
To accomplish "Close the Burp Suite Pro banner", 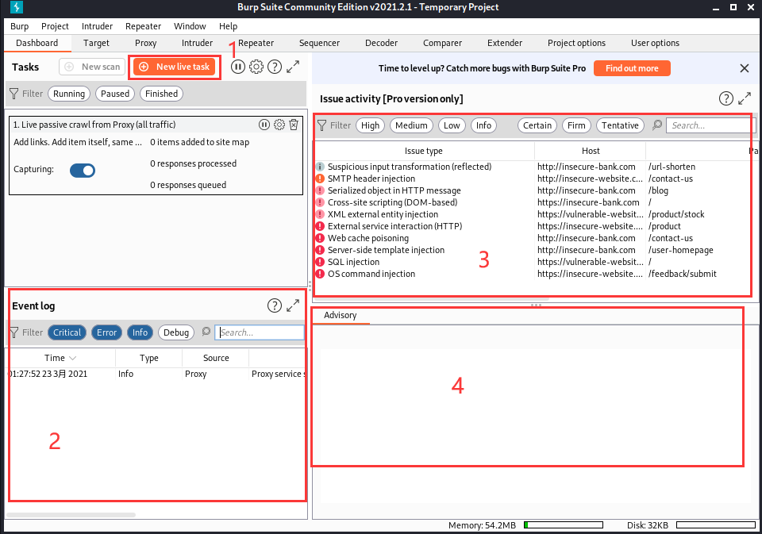I will 744,68.
